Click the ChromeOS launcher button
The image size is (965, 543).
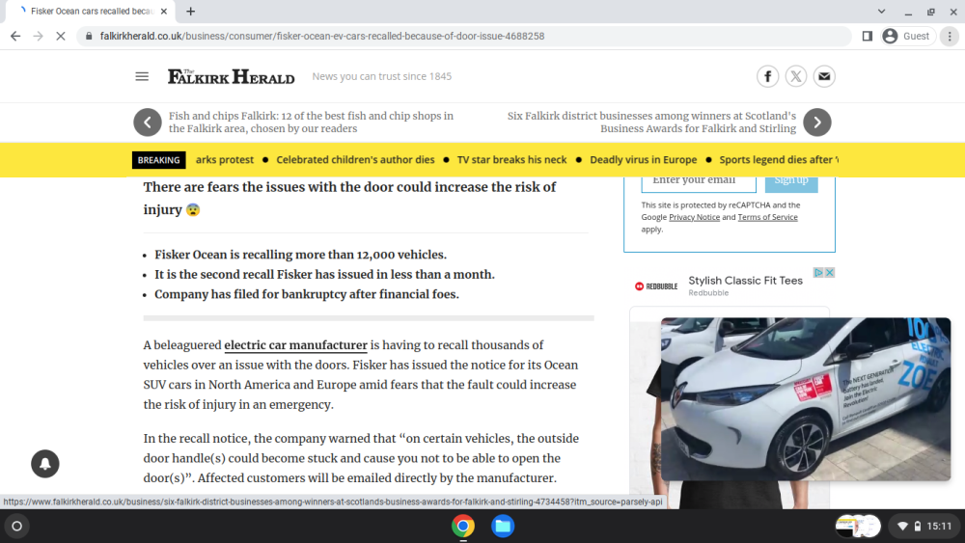point(17,526)
